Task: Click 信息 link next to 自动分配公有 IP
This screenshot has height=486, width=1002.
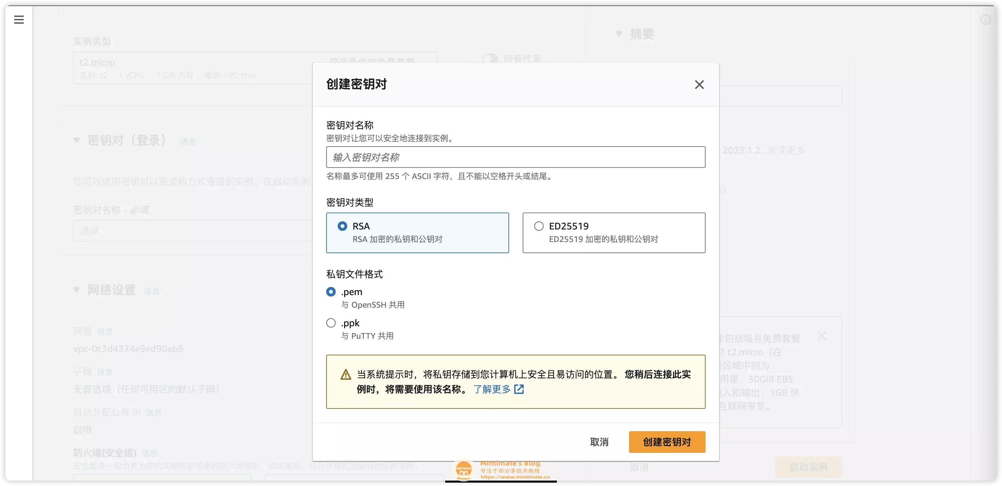Action: [x=153, y=413]
